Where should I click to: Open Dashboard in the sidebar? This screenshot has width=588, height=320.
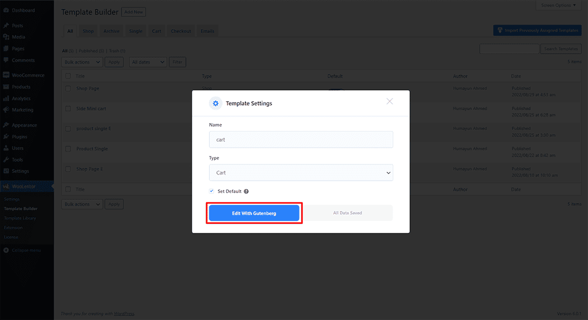click(24, 10)
